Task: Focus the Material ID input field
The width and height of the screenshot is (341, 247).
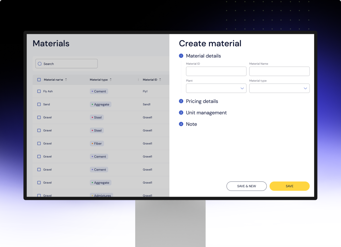Action: click(x=216, y=71)
